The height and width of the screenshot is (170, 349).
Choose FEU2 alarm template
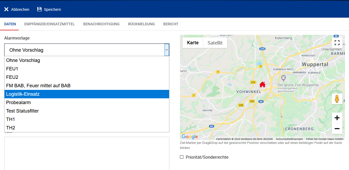(87, 77)
